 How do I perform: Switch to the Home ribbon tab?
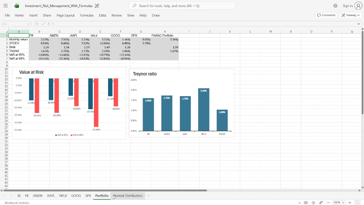[x=19, y=15]
